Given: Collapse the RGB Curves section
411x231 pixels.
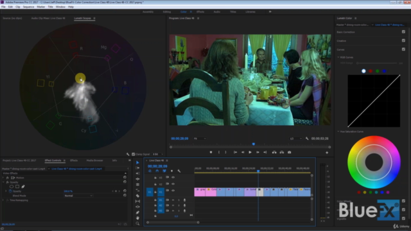Looking at the screenshot, I should tap(338, 57).
